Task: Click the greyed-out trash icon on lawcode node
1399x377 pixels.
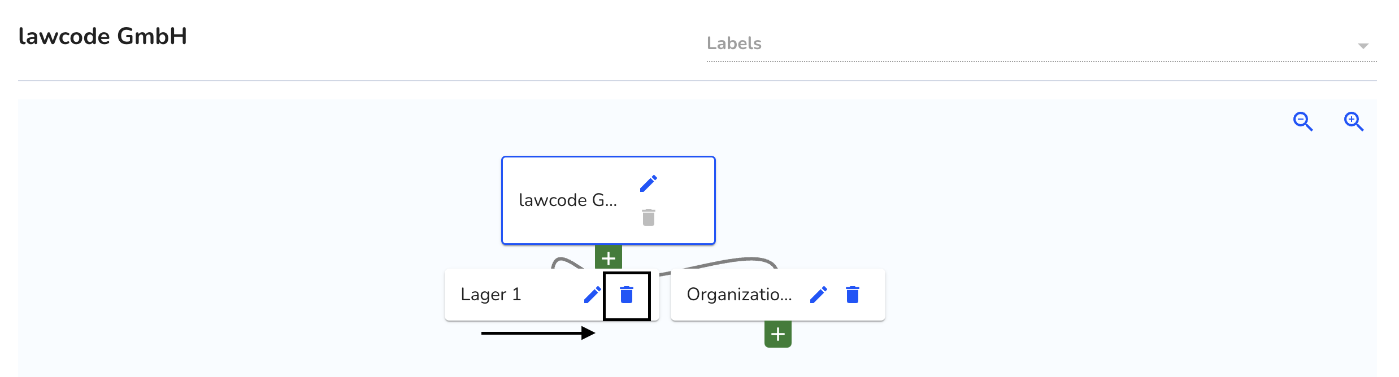Action: (649, 217)
